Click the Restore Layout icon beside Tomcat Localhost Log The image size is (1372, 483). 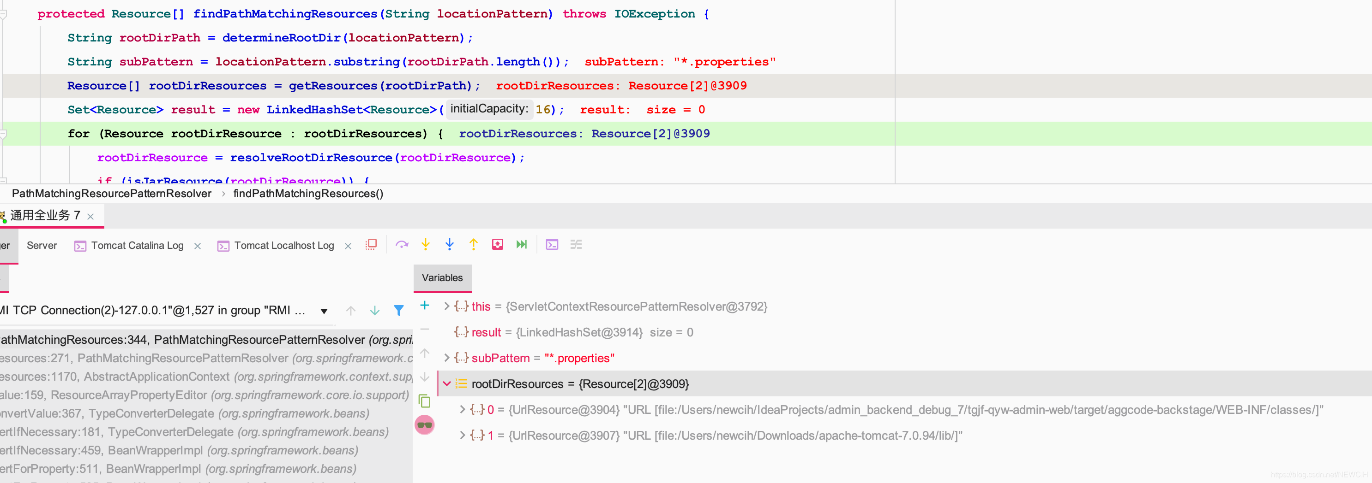(371, 245)
